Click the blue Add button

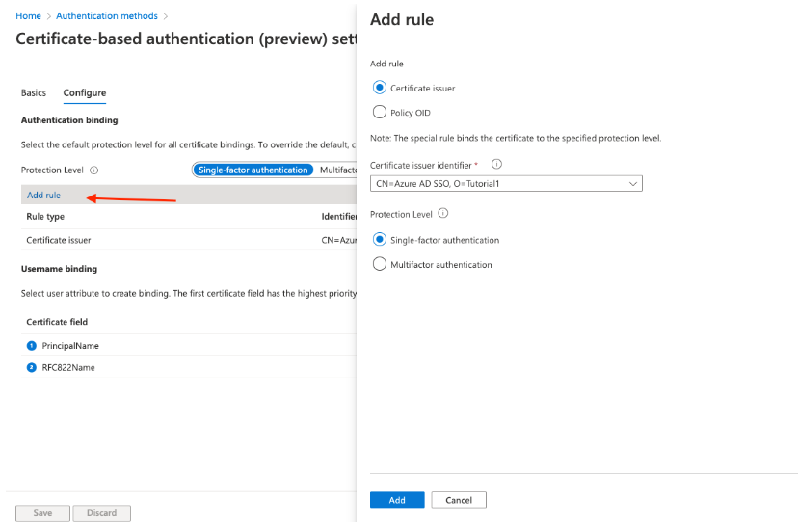(x=397, y=500)
